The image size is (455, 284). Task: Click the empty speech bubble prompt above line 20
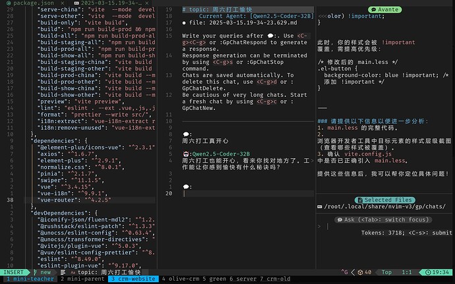(x=186, y=187)
